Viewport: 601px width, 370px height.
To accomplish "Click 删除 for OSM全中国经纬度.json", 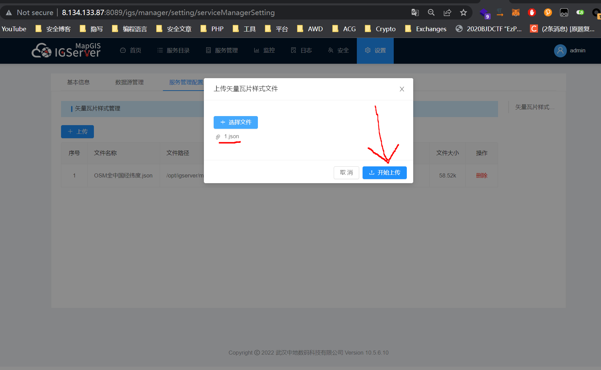I will pyautogui.click(x=482, y=175).
